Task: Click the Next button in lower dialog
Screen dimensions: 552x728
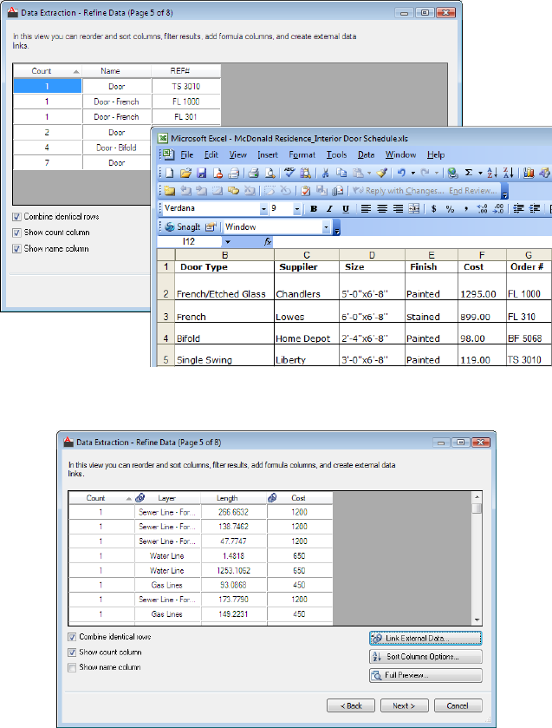Action: (x=404, y=705)
